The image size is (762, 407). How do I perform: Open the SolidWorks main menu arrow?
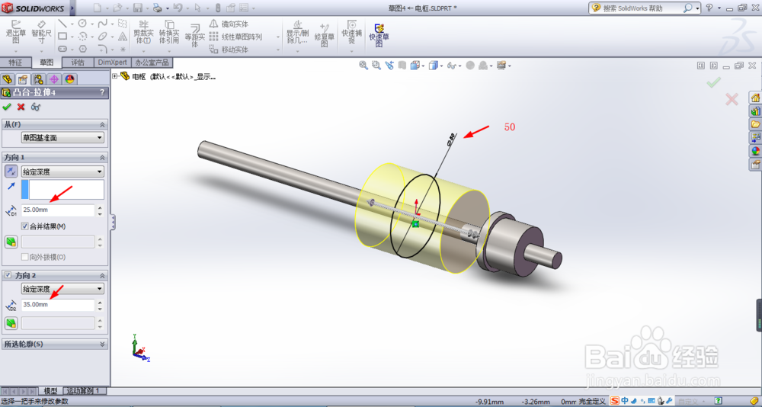pyautogui.click(x=73, y=8)
